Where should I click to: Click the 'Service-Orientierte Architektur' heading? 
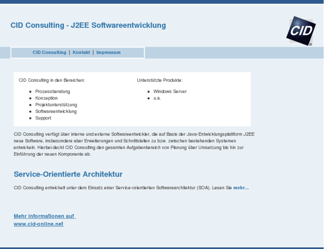[x=68, y=174]
